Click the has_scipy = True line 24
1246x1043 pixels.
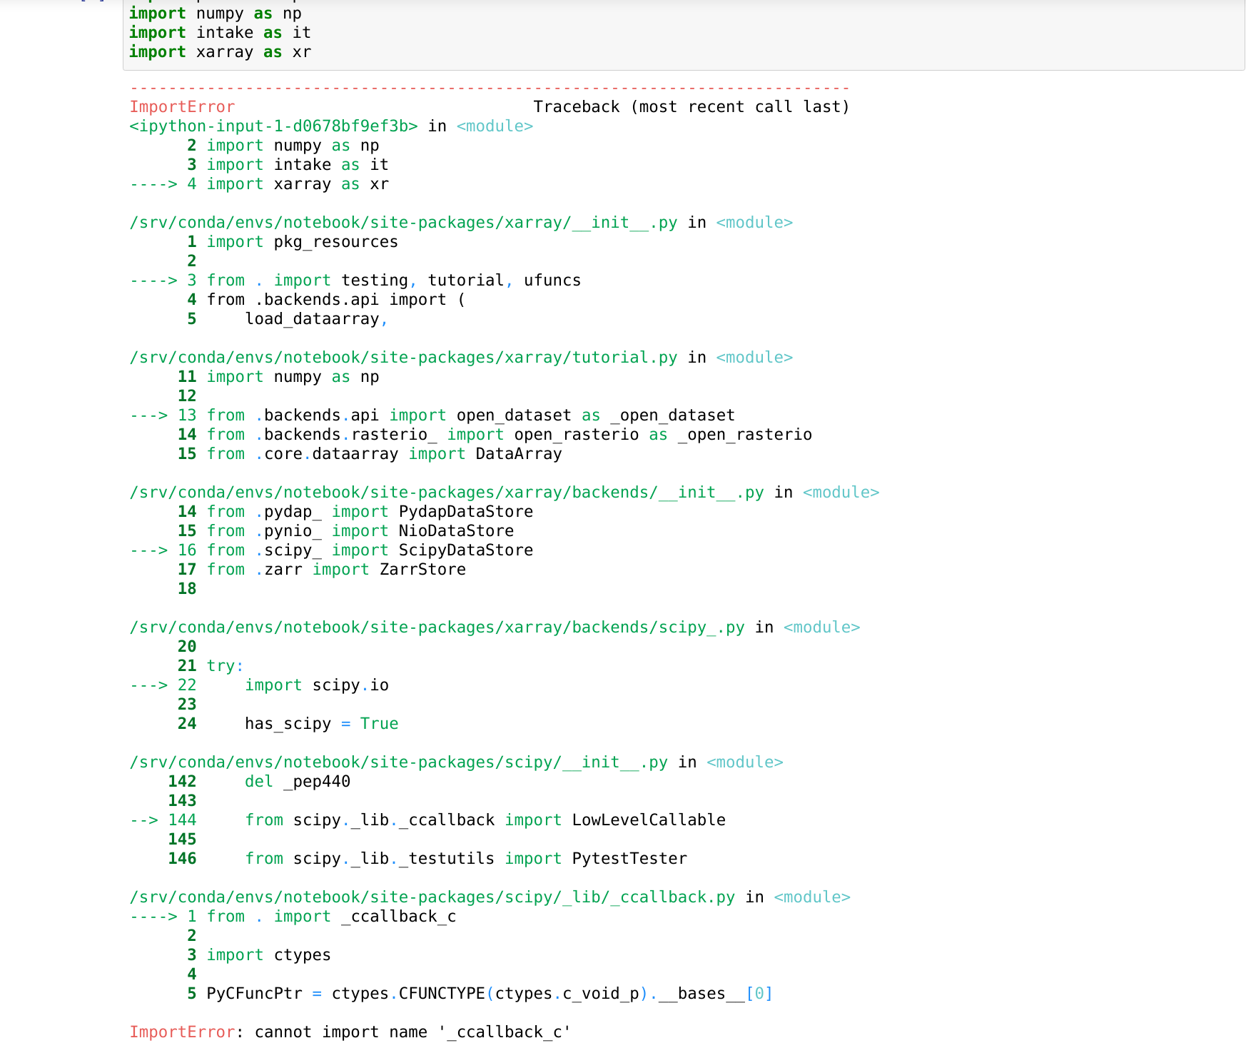320,723
